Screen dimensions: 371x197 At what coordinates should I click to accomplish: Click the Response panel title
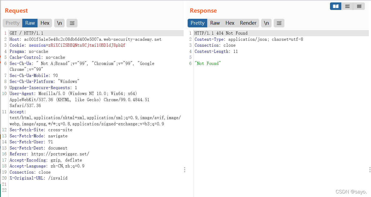[x=203, y=11]
